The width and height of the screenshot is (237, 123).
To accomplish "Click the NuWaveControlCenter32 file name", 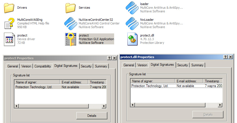I will [x=96, y=20].
